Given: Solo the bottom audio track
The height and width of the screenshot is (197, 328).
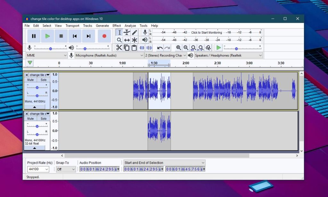Looking at the screenshot, I should [44, 118].
